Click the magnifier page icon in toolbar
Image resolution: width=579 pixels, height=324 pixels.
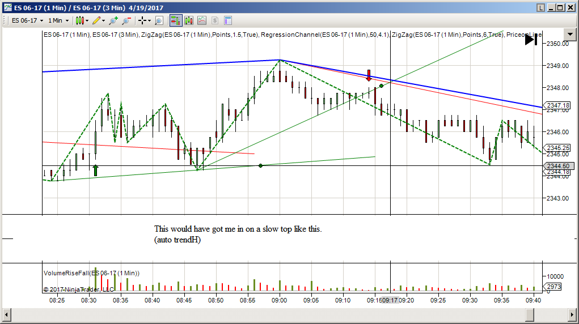click(159, 20)
